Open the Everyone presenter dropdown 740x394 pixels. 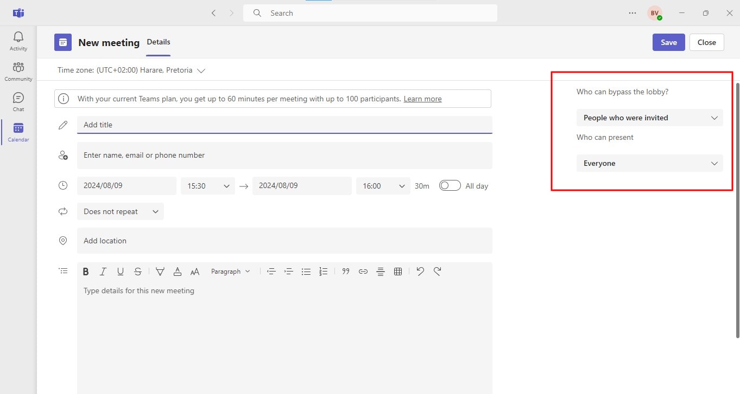[650, 163]
